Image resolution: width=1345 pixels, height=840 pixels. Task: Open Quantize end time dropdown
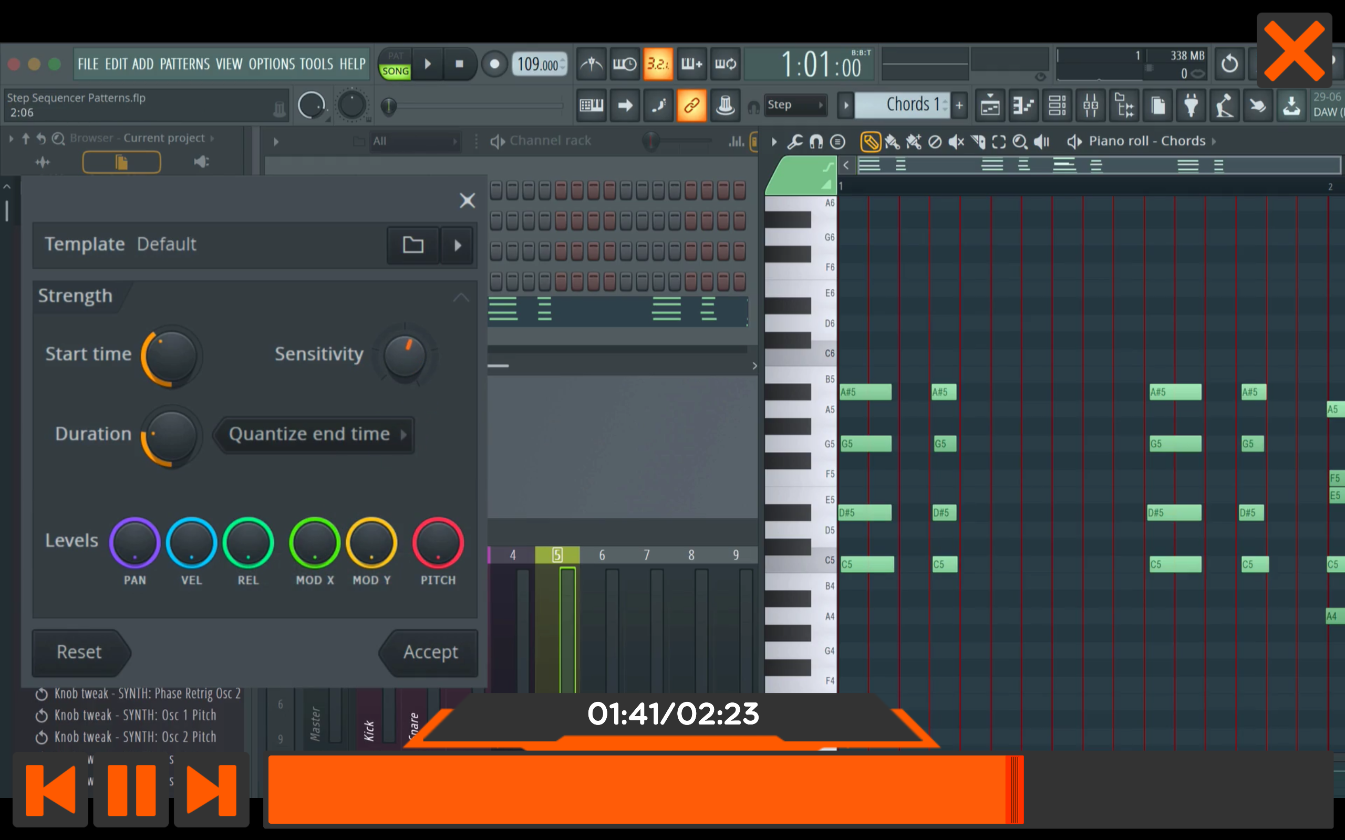pyautogui.click(x=315, y=435)
